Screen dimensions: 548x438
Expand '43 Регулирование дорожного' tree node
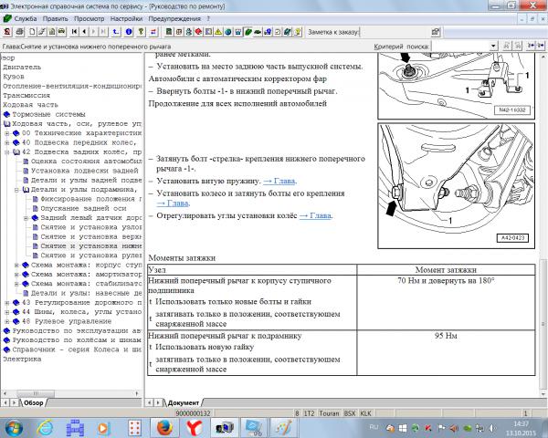point(6,303)
